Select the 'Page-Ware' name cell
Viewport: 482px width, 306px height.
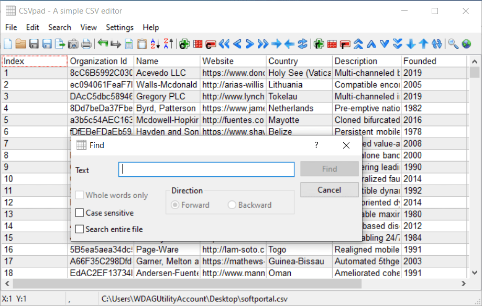(x=167, y=250)
